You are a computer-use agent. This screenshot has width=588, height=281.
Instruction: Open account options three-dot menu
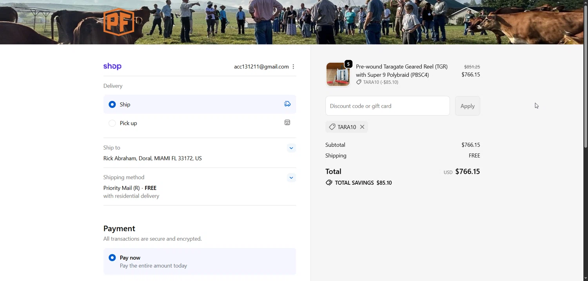tap(293, 67)
